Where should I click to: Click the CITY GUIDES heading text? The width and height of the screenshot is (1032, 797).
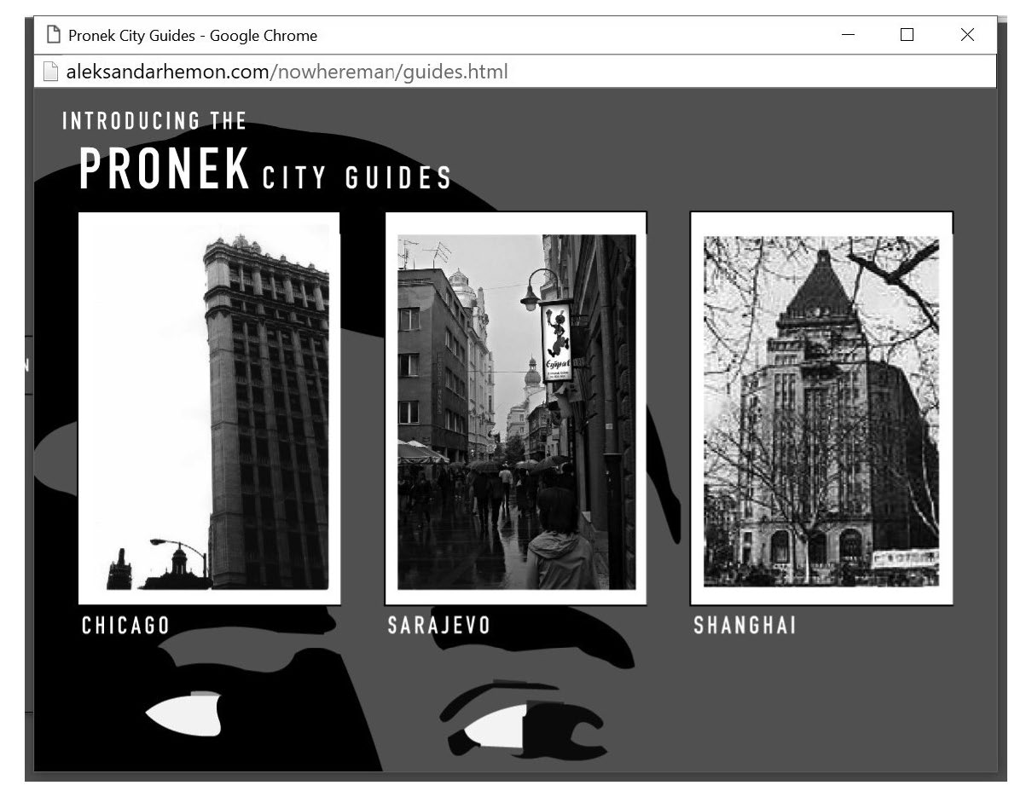click(x=357, y=177)
